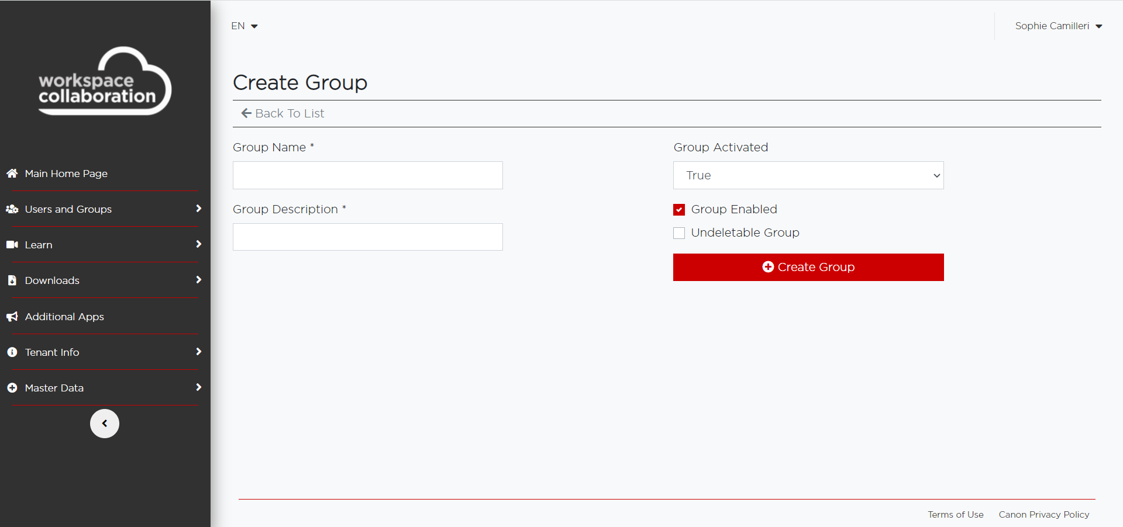Viewport: 1123px width, 527px height.
Task: Expand the Users and Groups submenu chevron
Action: tap(198, 209)
